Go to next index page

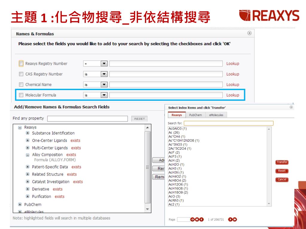(230, 219)
